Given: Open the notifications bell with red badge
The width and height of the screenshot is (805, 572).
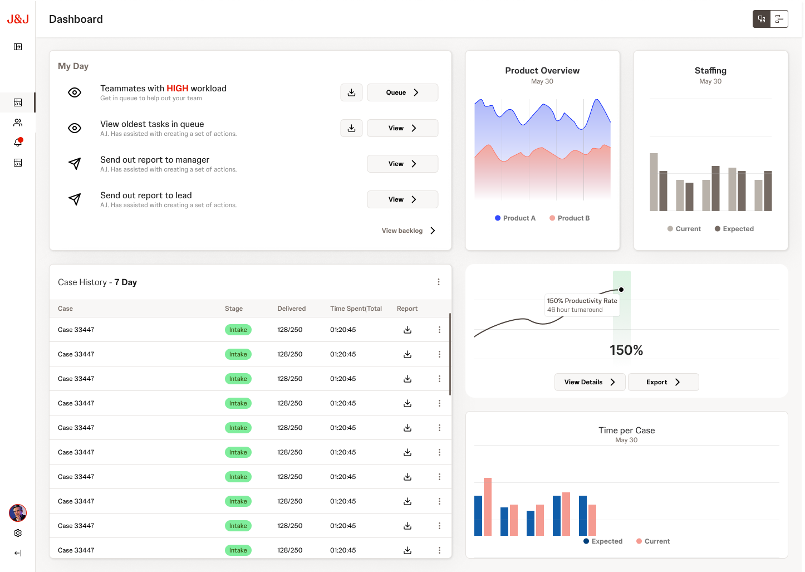Looking at the screenshot, I should click(17, 143).
